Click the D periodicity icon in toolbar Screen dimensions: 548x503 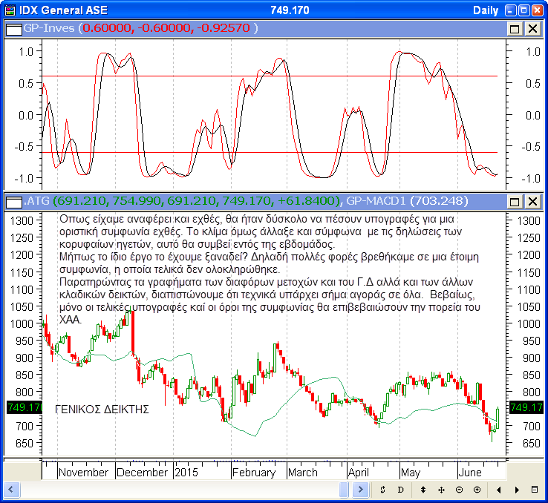[400, 490]
